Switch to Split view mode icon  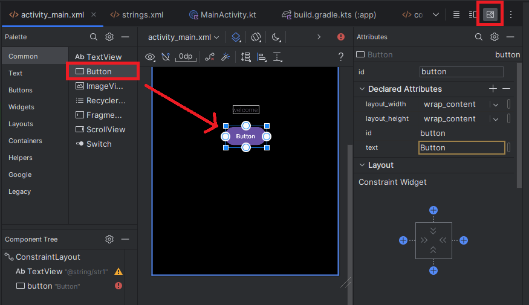(x=473, y=14)
